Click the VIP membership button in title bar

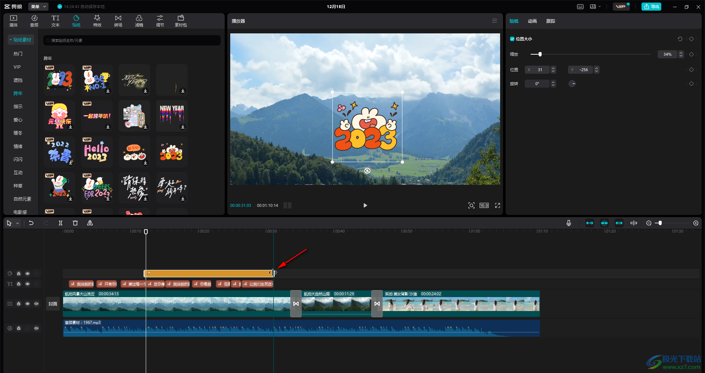[x=621, y=7]
